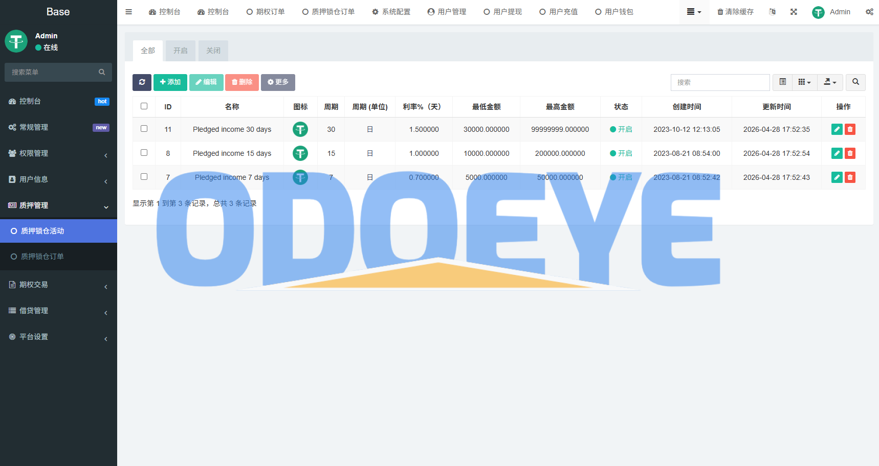Image resolution: width=879 pixels, height=466 pixels.
Task: Expand the 权限管理 sidebar menu
Action: tap(58, 153)
